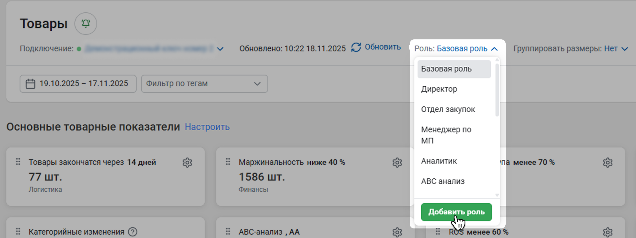
Task: Click drag handle on Маржинальность card
Action: (228, 162)
